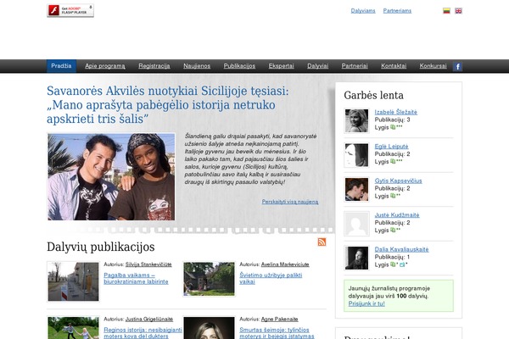The image size is (509, 339).
Task: Open author Avelina Markeviciute link
Action: 285,264
